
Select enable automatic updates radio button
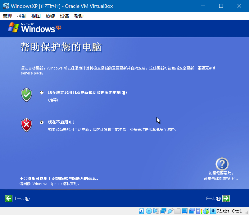[42, 93]
